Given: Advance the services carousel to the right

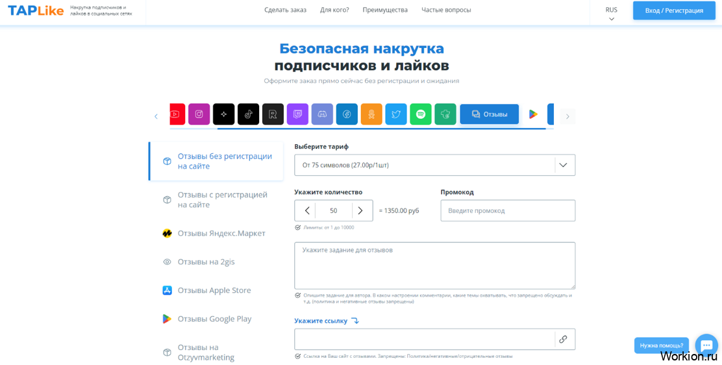Looking at the screenshot, I should (x=567, y=117).
